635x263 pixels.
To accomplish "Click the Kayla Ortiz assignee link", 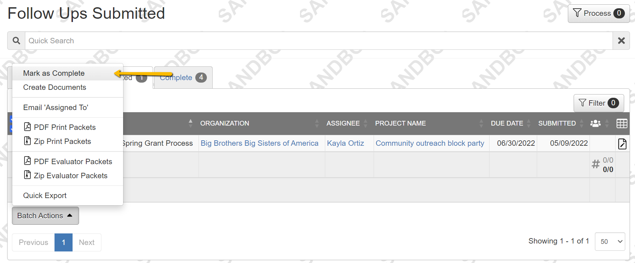I will coord(345,143).
